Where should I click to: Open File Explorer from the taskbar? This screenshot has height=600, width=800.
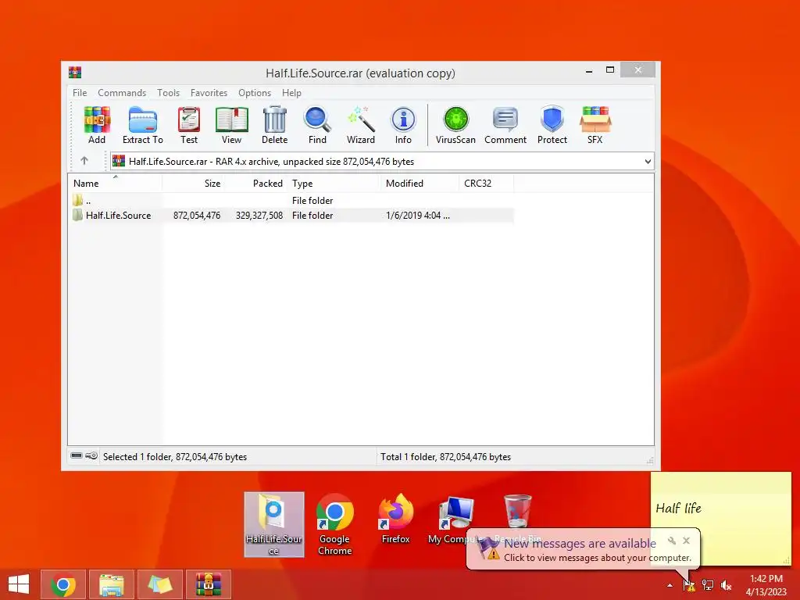pyautogui.click(x=112, y=584)
